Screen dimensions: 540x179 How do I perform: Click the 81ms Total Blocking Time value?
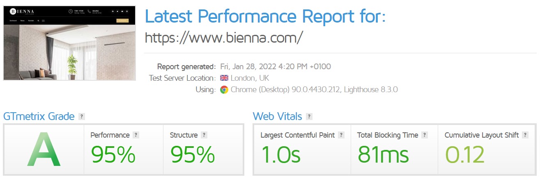[x=383, y=155]
